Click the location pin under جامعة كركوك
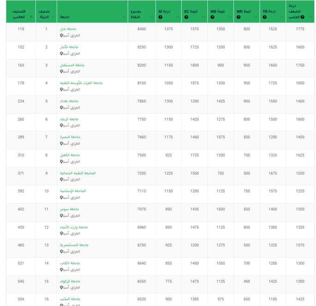316x306 pixels. (61, 288)
